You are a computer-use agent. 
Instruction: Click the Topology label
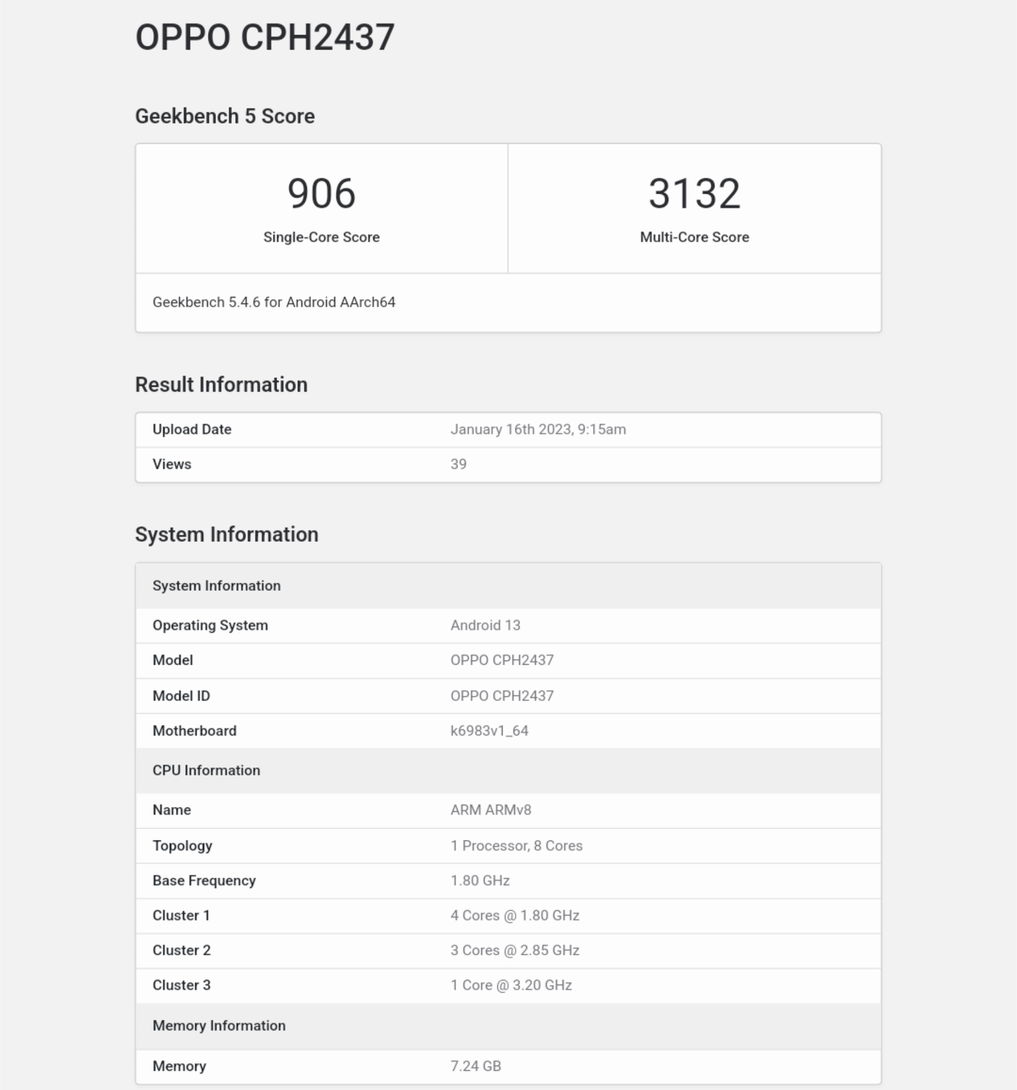(182, 846)
